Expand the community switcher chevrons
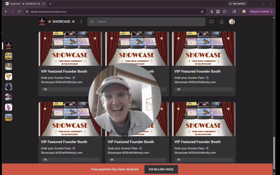280x175 pixels. point(81,22)
